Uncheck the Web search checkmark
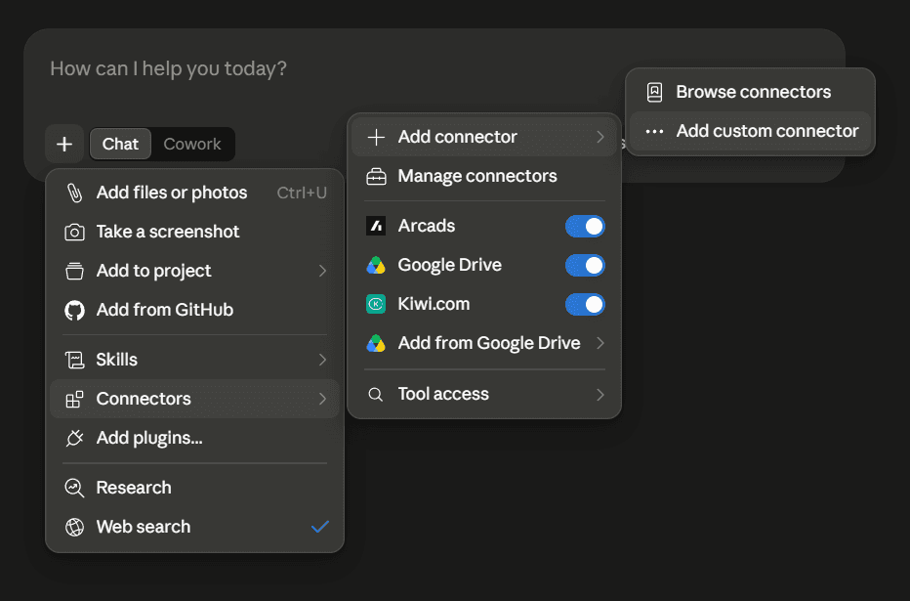The image size is (910, 601). (320, 527)
